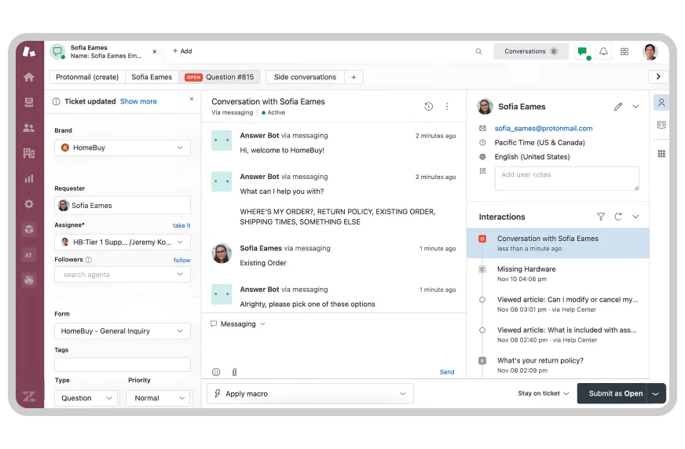Switch to the Protonmail (create) tab

tap(87, 77)
